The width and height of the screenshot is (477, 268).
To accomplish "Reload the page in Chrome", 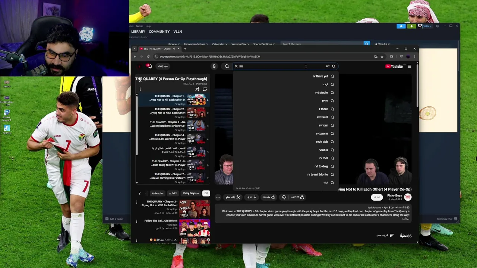I will pyautogui.click(x=148, y=57).
